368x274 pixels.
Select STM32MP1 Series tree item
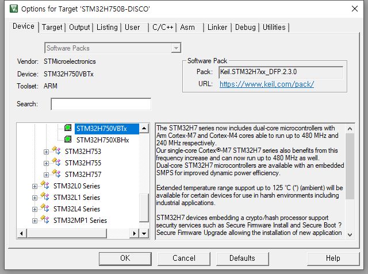coord(80,221)
